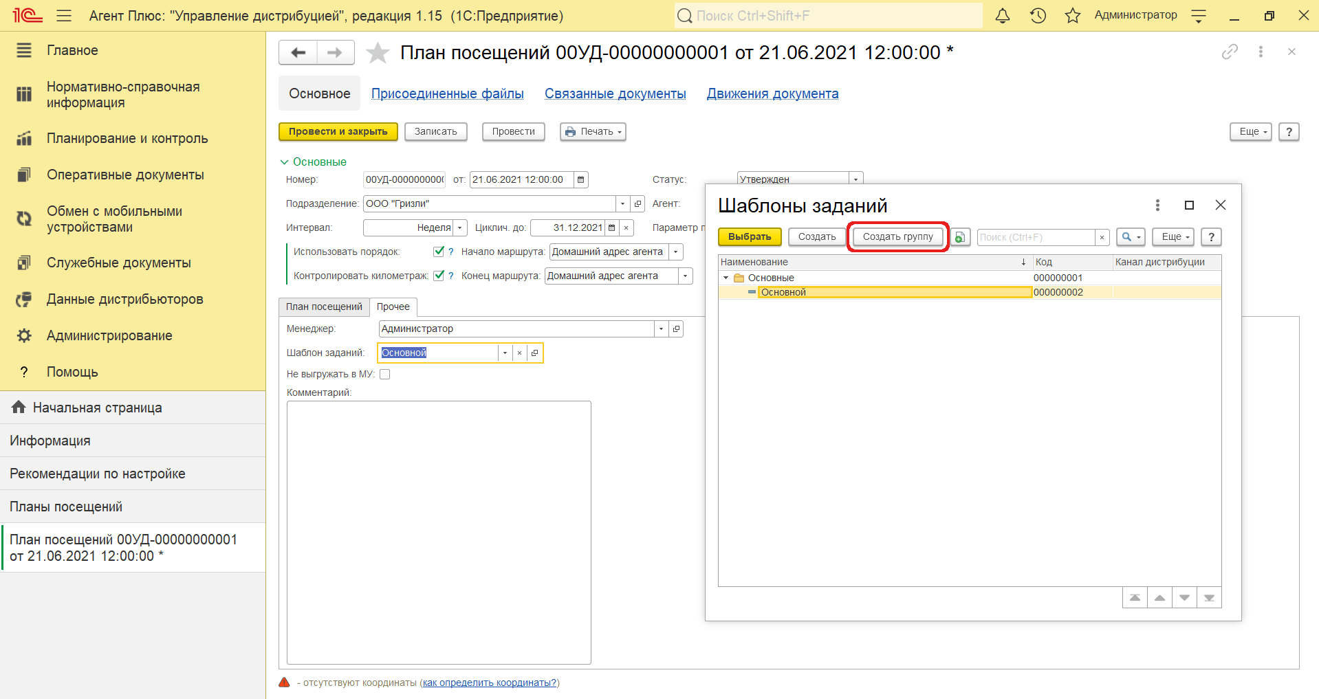Open Планирование и контроль section
Screen dimensions: 1319x699
point(127,139)
